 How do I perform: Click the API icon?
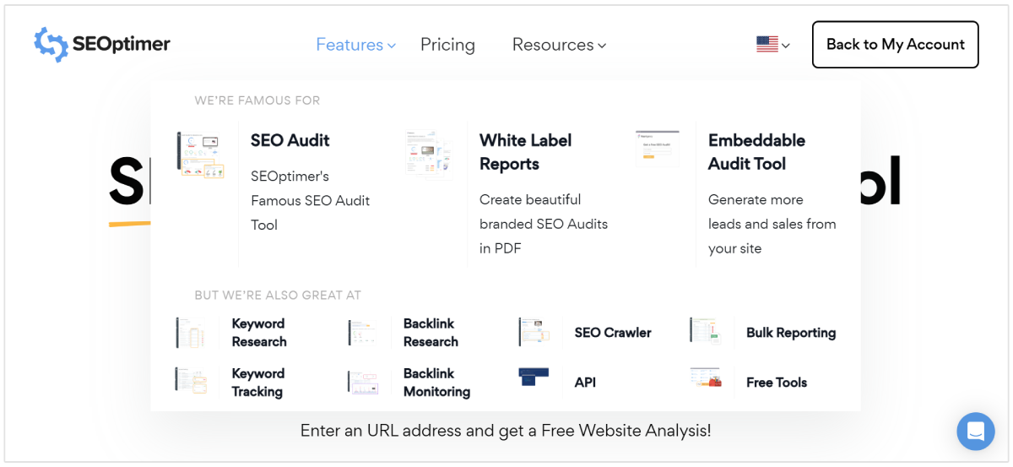(x=534, y=377)
